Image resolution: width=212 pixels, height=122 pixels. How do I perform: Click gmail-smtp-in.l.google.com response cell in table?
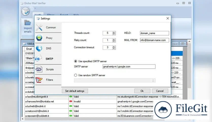tap(135, 101)
